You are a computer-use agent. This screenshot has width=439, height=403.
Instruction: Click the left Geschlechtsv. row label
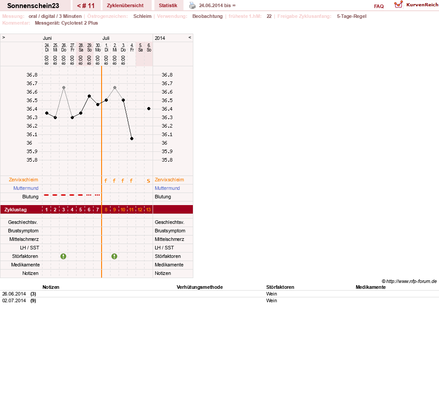point(23,223)
